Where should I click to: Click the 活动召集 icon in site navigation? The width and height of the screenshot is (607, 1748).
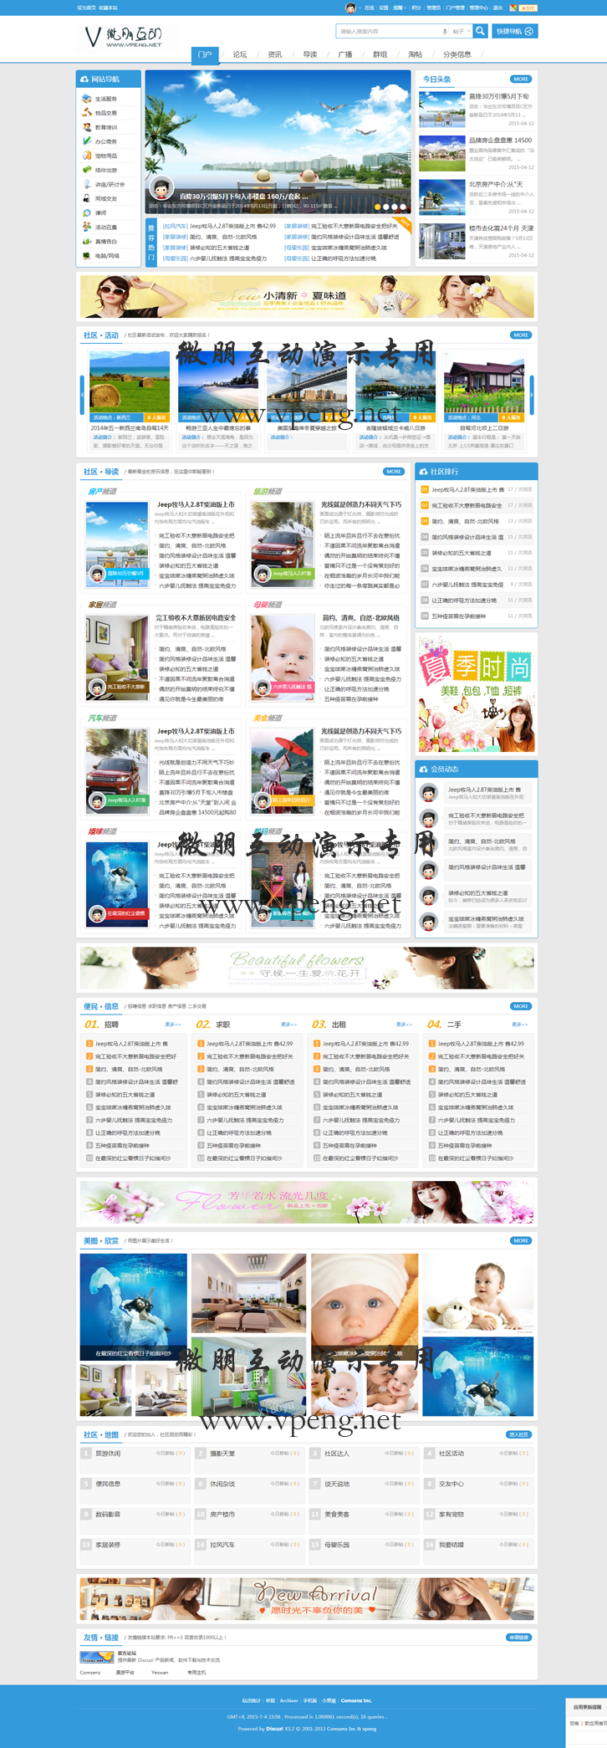point(87,227)
